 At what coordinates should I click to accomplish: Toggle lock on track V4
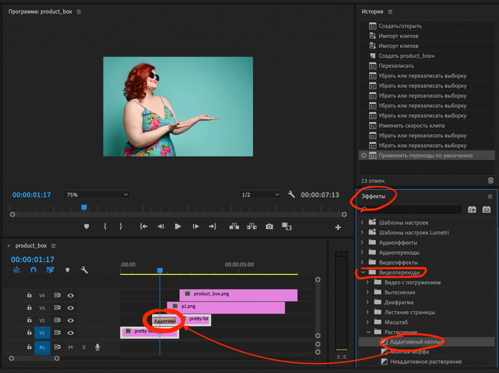click(29, 295)
